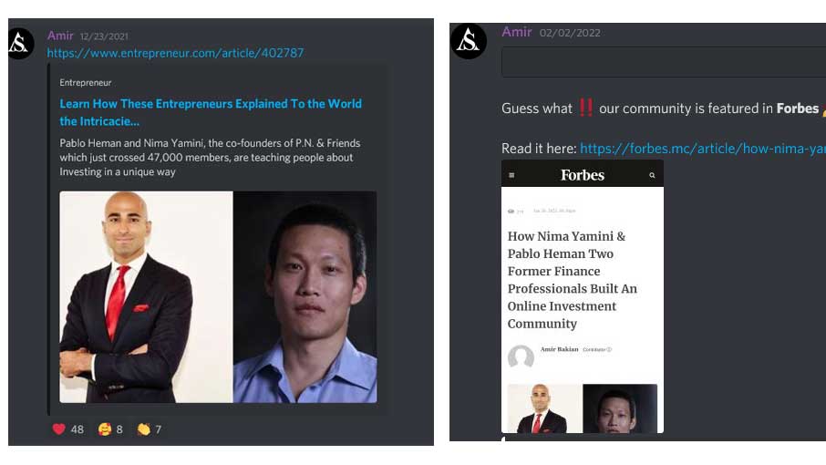
Task: Click the bold word Forbes in the message
Action: 798,108
